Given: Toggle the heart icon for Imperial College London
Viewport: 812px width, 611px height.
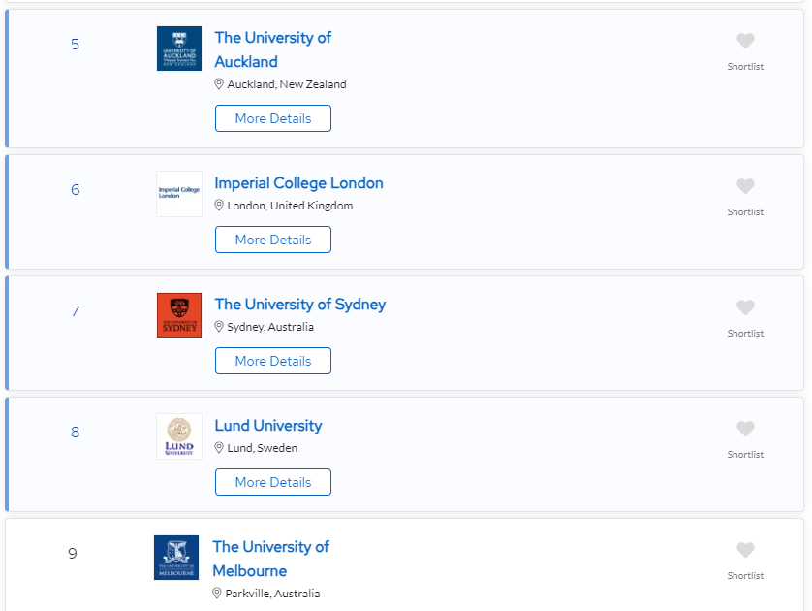Looking at the screenshot, I should click(745, 186).
